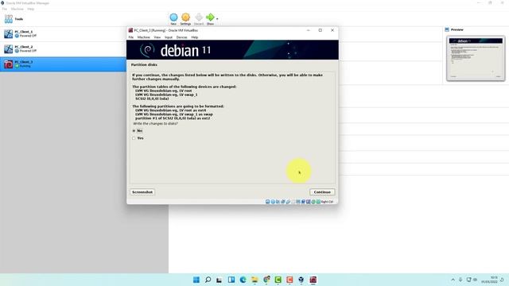The image size is (509, 286).
Task: Click network adapter icon in VM status bar
Action: tap(283, 202)
